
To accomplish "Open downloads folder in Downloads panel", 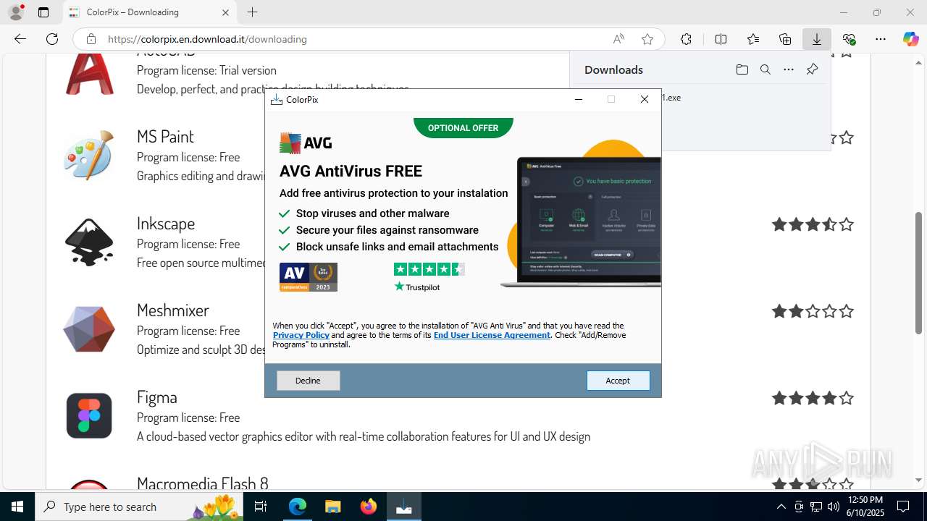I will click(742, 69).
